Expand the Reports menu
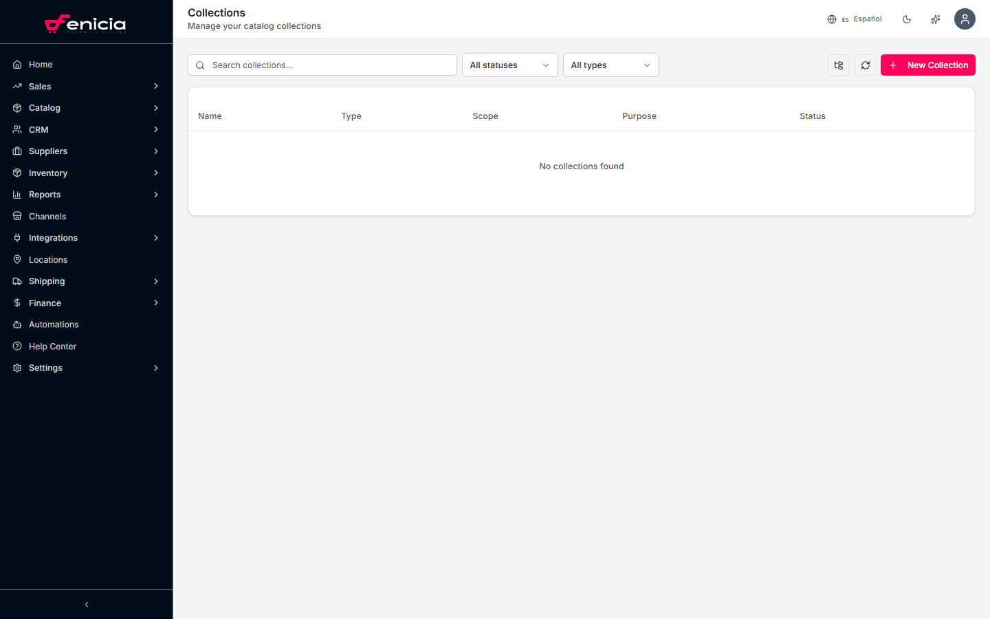The height and width of the screenshot is (619, 990). [45, 195]
